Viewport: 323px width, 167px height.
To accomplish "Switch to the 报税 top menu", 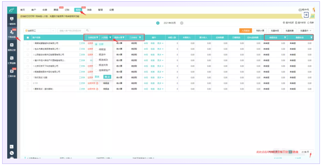I will coord(78,10).
